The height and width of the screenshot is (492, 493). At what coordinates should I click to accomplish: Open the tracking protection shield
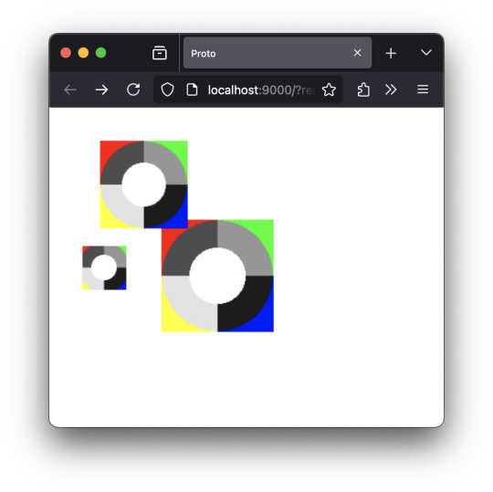point(167,90)
